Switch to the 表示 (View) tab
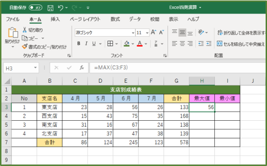The image size is (267, 166). [173, 19]
